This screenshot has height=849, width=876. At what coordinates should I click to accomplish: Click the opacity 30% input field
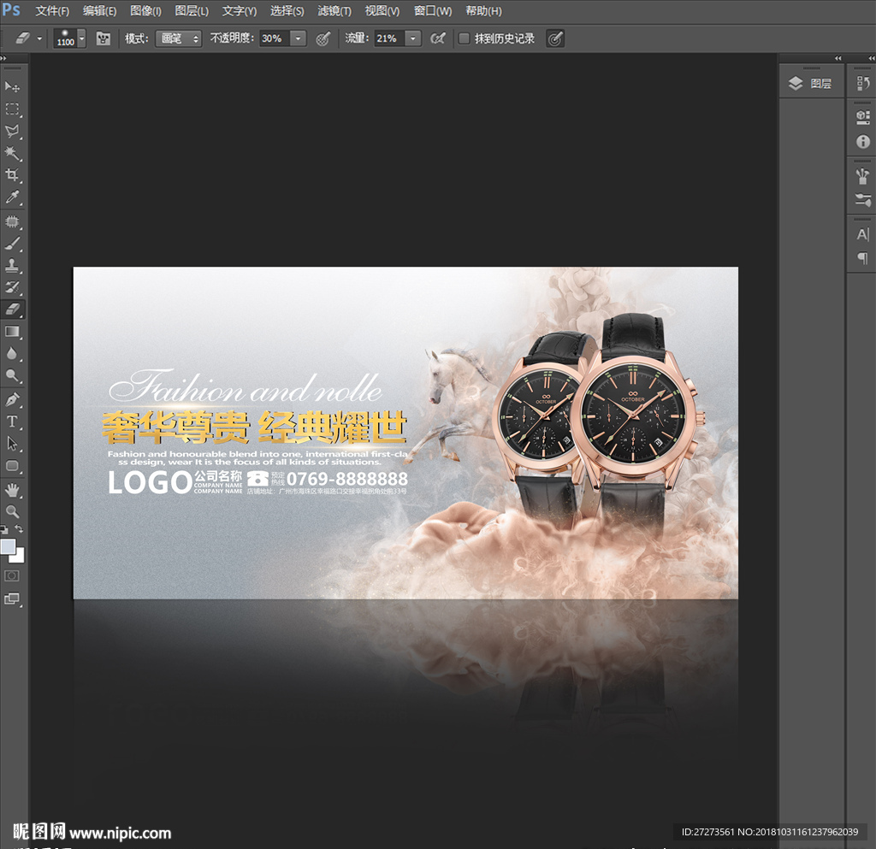pyautogui.click(x=275, y=38)
